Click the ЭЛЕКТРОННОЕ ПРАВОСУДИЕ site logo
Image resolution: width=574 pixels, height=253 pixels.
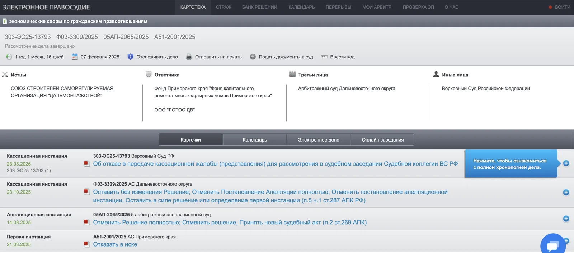[46, 7]
